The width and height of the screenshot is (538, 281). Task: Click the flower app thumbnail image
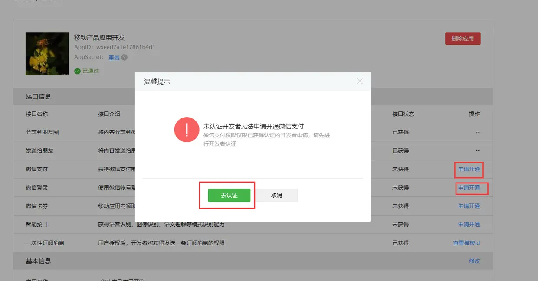pos(47,54)
